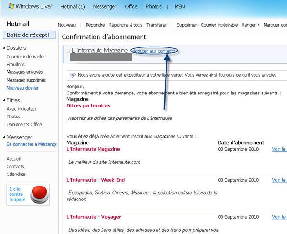Click the 1 clic contre le spam text

(x=17, y=194)
